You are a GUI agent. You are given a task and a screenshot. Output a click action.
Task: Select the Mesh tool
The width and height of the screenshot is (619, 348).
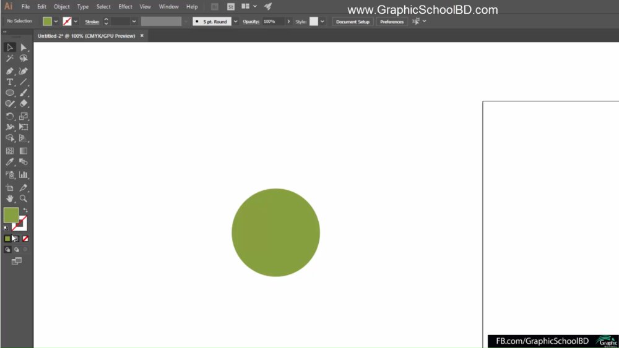click(x=10, y=151)
